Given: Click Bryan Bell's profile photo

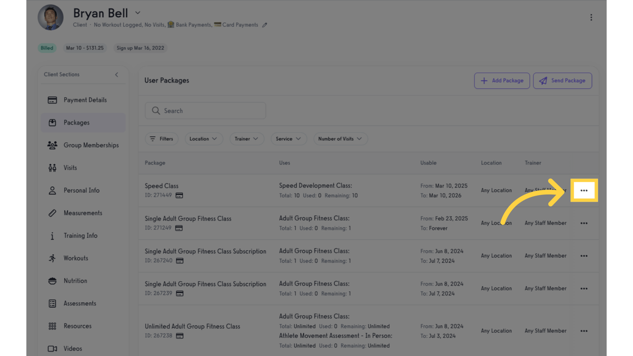Looking at the screenshot, I should pyautogui.click(x=51, y=18).
